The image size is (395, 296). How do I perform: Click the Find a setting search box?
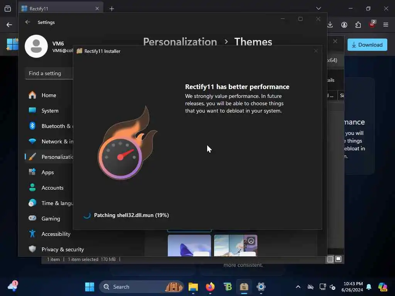click(x=49, y=73)
